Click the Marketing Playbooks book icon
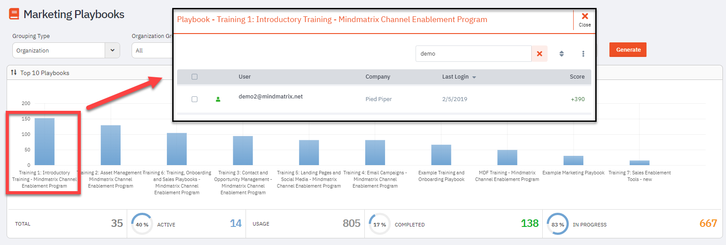 (14, 14)
